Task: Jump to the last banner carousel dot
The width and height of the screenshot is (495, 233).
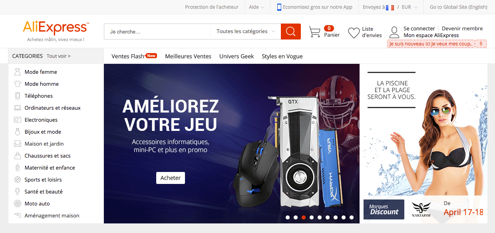Action: click(x=352, y=217)
